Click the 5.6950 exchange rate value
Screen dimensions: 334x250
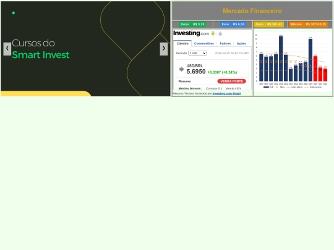coord(196,72)
